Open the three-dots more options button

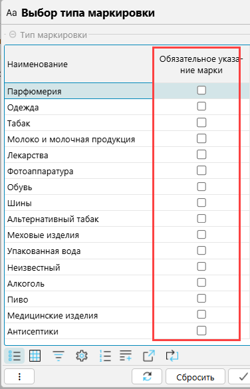[x=19, y=377]
